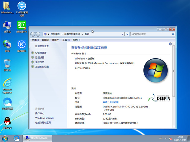This screenshot has width=190, height=142.
Task: Open 回收站 recycle bin icon
Action: [7, 65]
